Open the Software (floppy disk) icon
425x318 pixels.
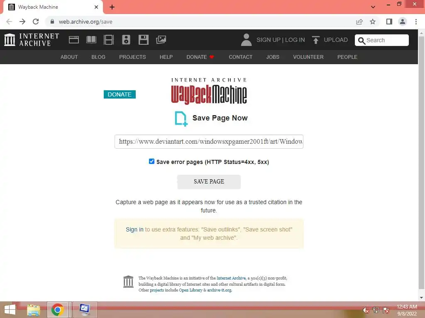click(x=143, y=40)
